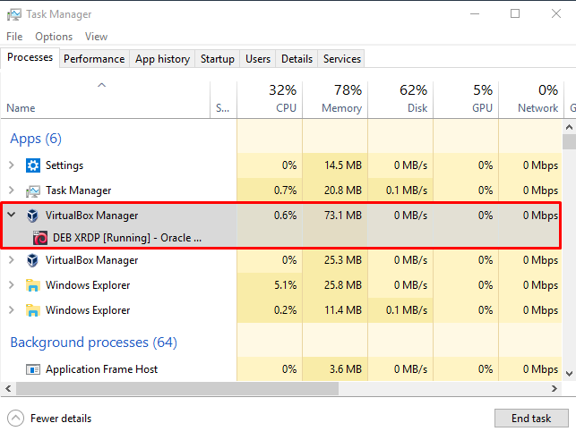The height and width of the screenshot is (440, 576).
Task: Click the folder icon of second Windows Explorer
Action: tap(32, 310)
